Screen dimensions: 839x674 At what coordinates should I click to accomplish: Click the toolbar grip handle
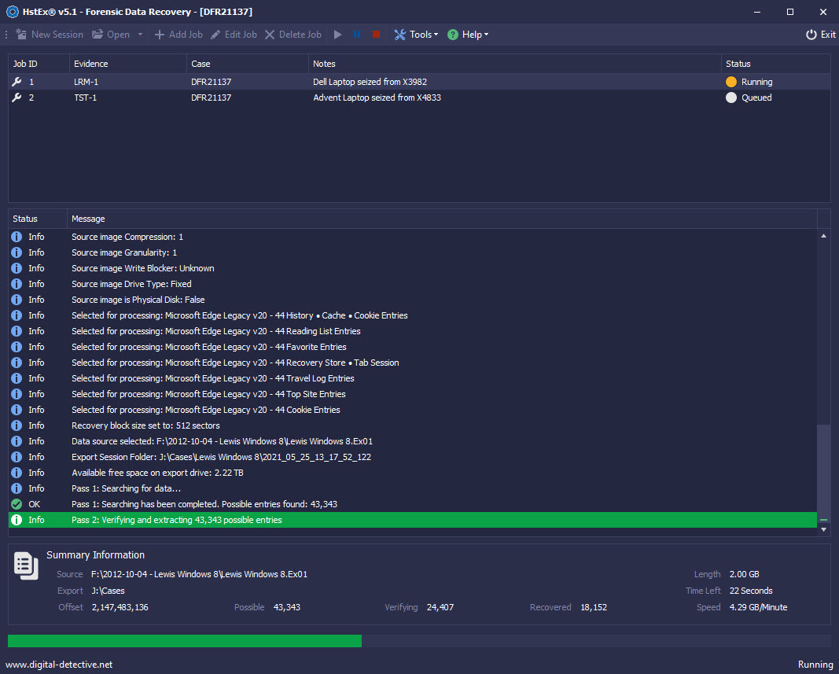6,35
